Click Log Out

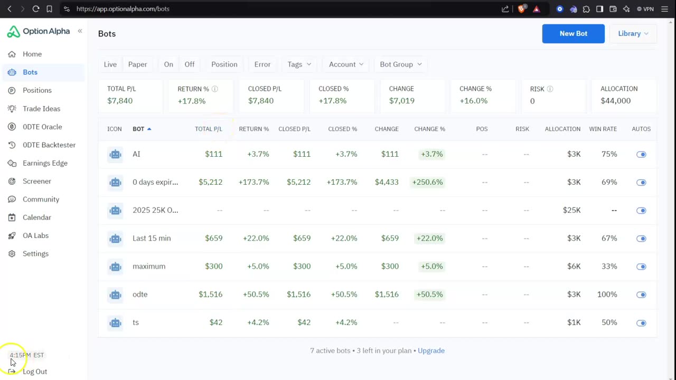35,372
